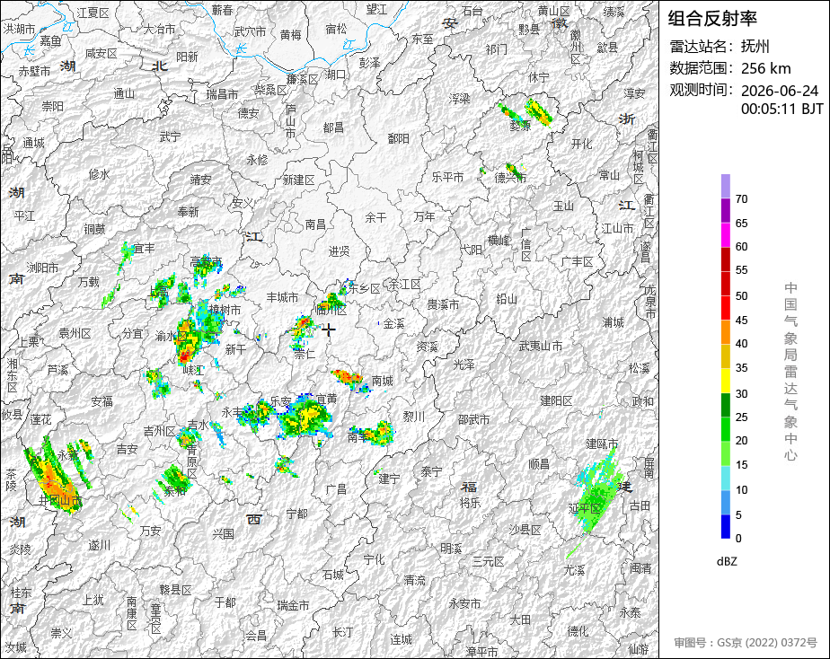Click the dBZ unit label under the legend
This screenshot has width=830, height=659.
pos(727,561)
